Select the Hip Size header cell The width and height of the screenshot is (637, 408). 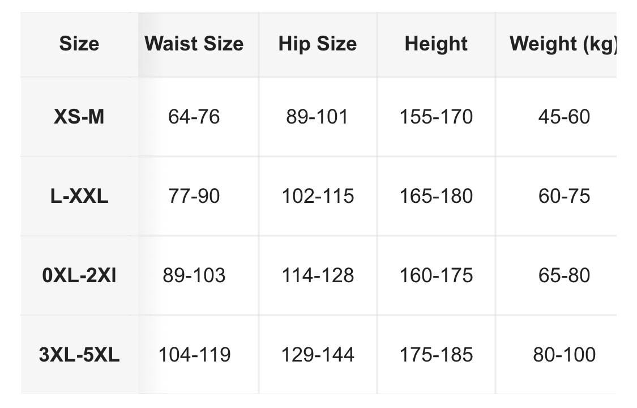pos(317,44)
